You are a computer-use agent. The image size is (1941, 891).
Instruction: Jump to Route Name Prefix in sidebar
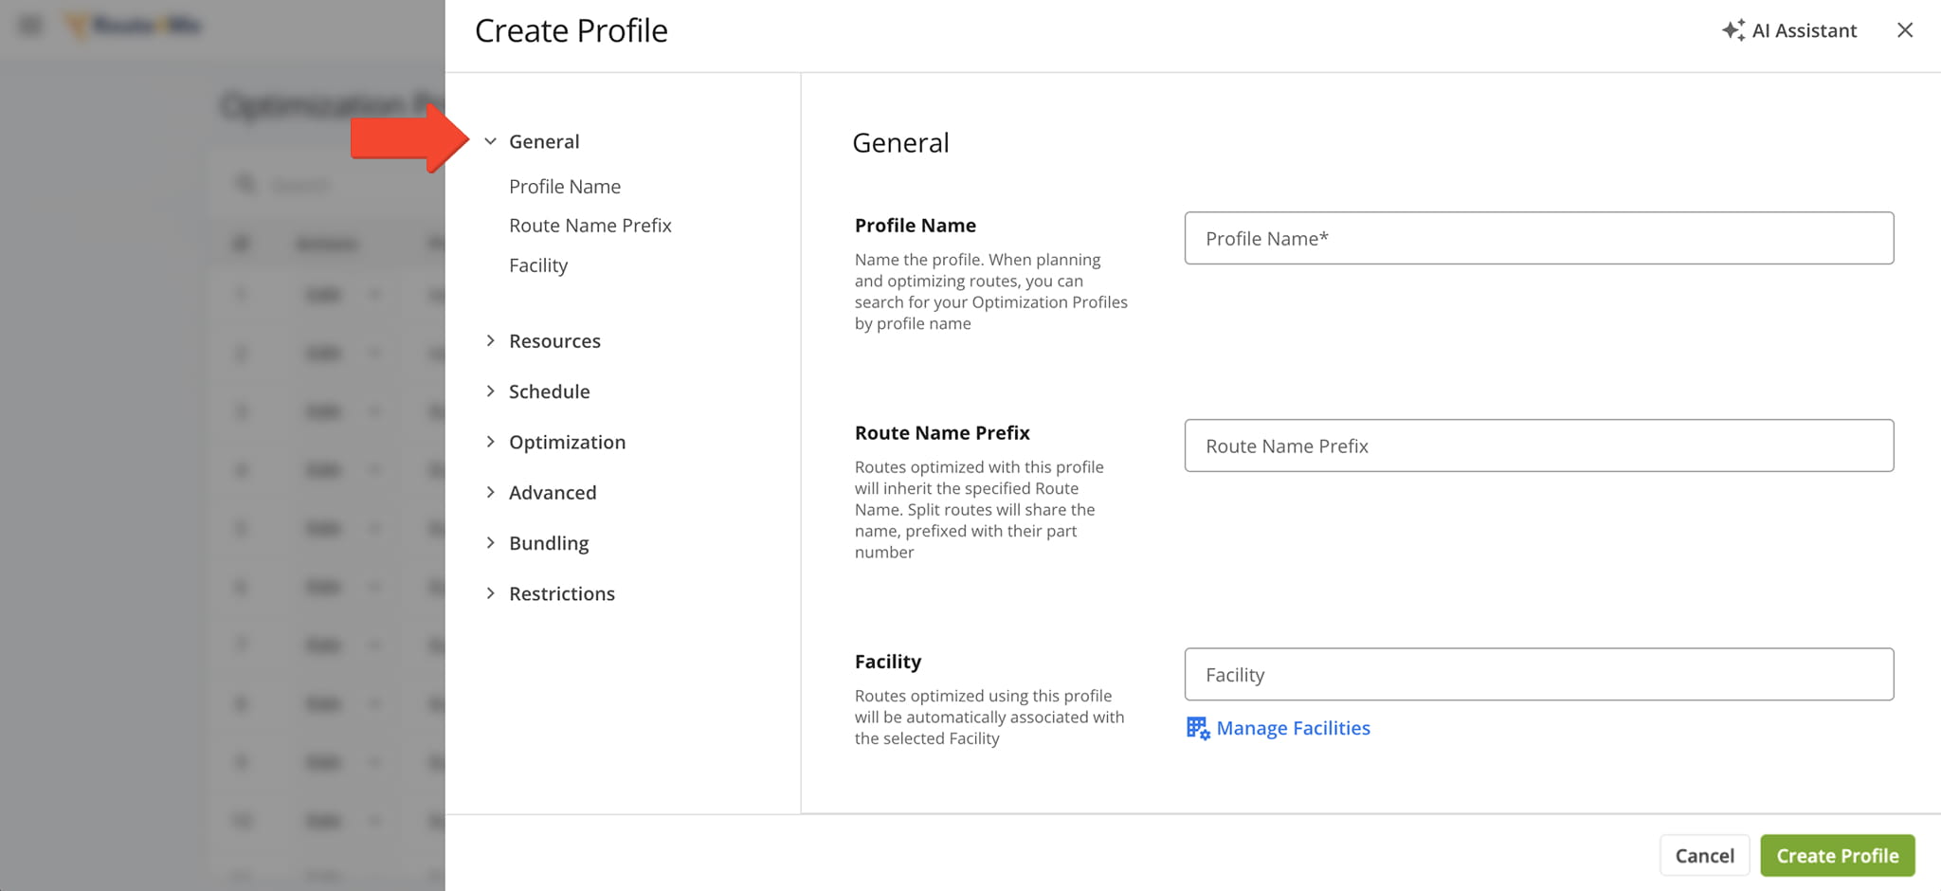(x=590, y=226)
